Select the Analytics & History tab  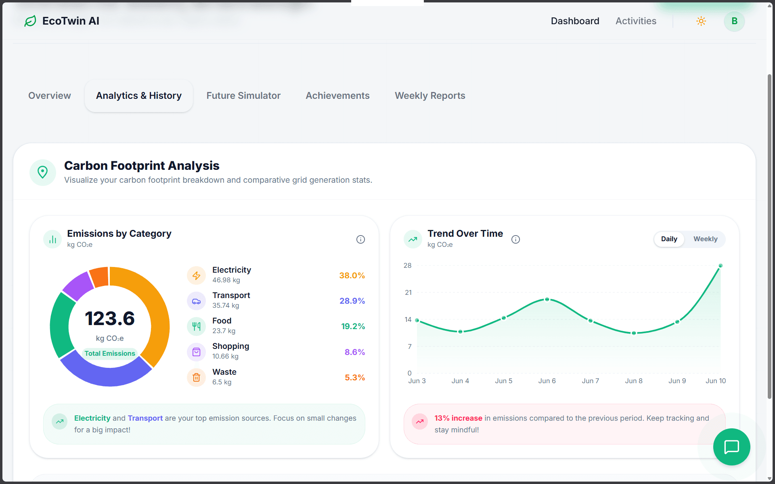click(139, 96)
